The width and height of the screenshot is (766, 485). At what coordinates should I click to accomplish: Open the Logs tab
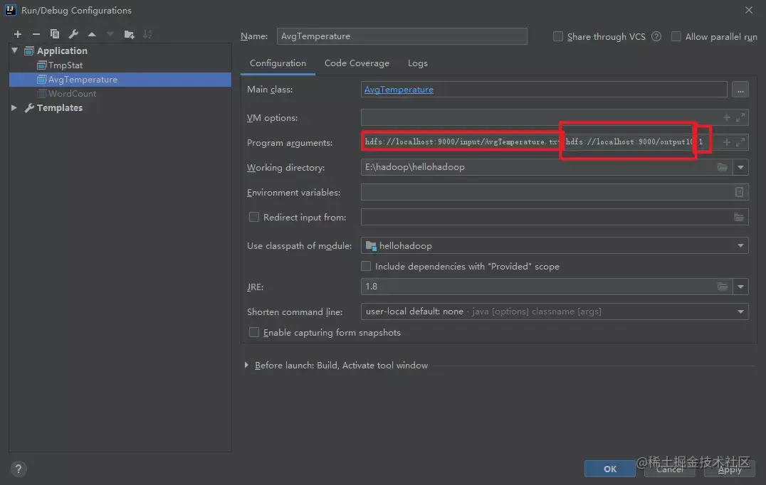418,63
